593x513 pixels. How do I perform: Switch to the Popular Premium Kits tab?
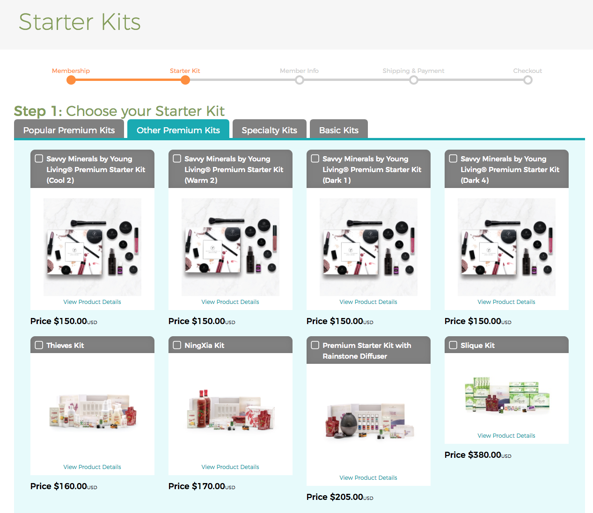point(69,129)
